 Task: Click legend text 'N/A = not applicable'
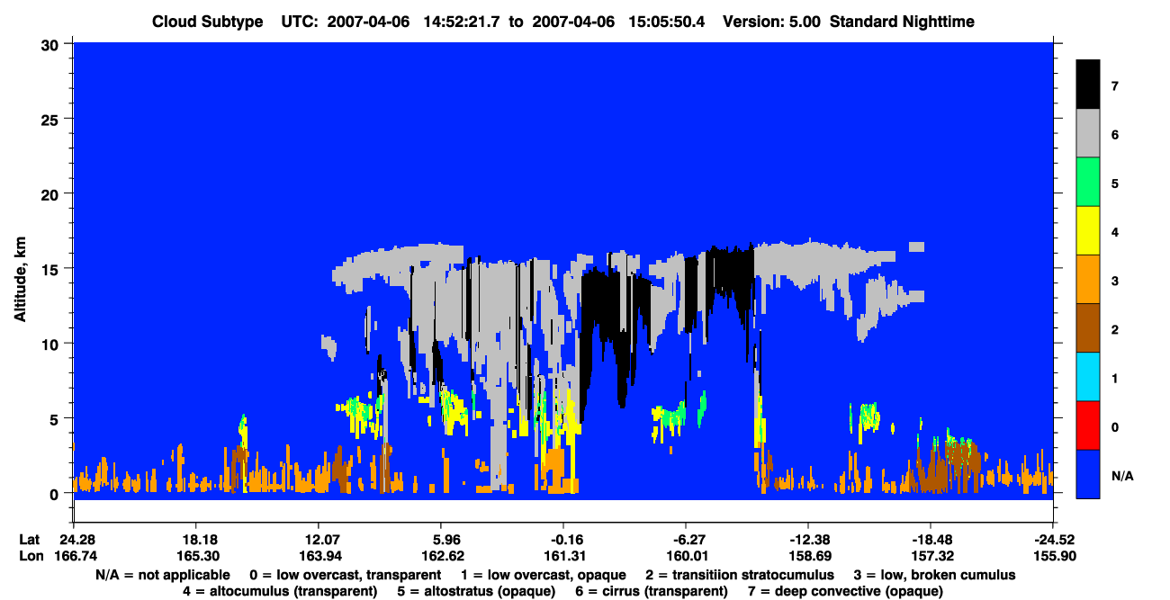(161, 575)
